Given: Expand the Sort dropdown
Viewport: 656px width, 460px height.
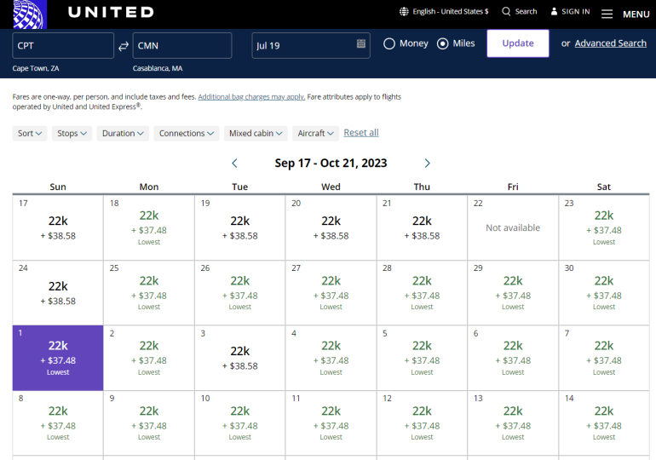Looking at the screenshot, I should coord(31,133).
